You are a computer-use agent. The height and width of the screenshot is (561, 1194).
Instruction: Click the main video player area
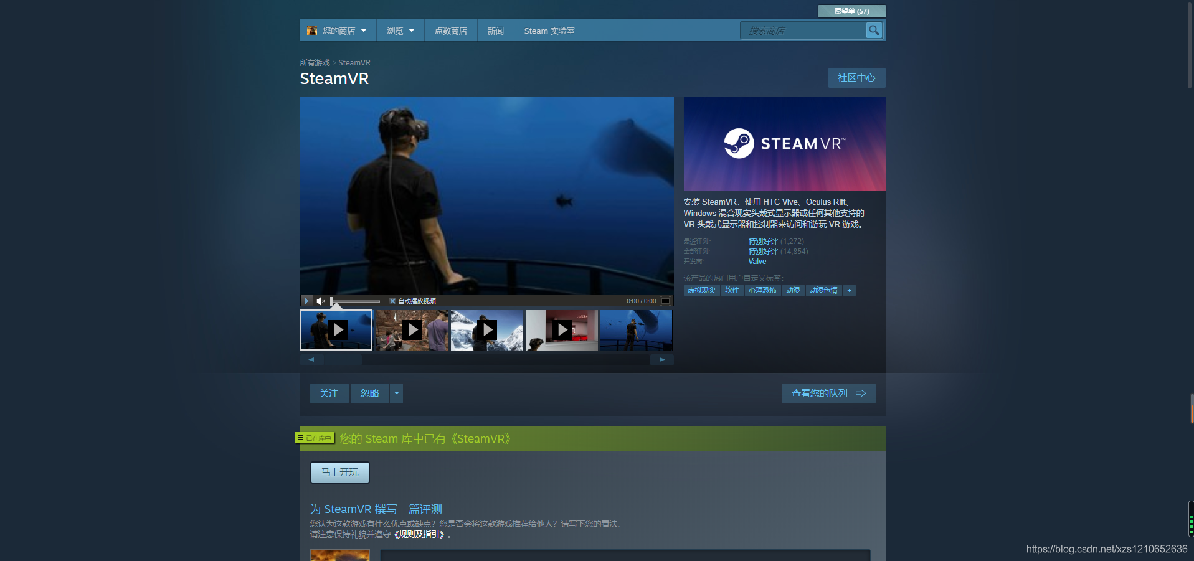[486, 196]
